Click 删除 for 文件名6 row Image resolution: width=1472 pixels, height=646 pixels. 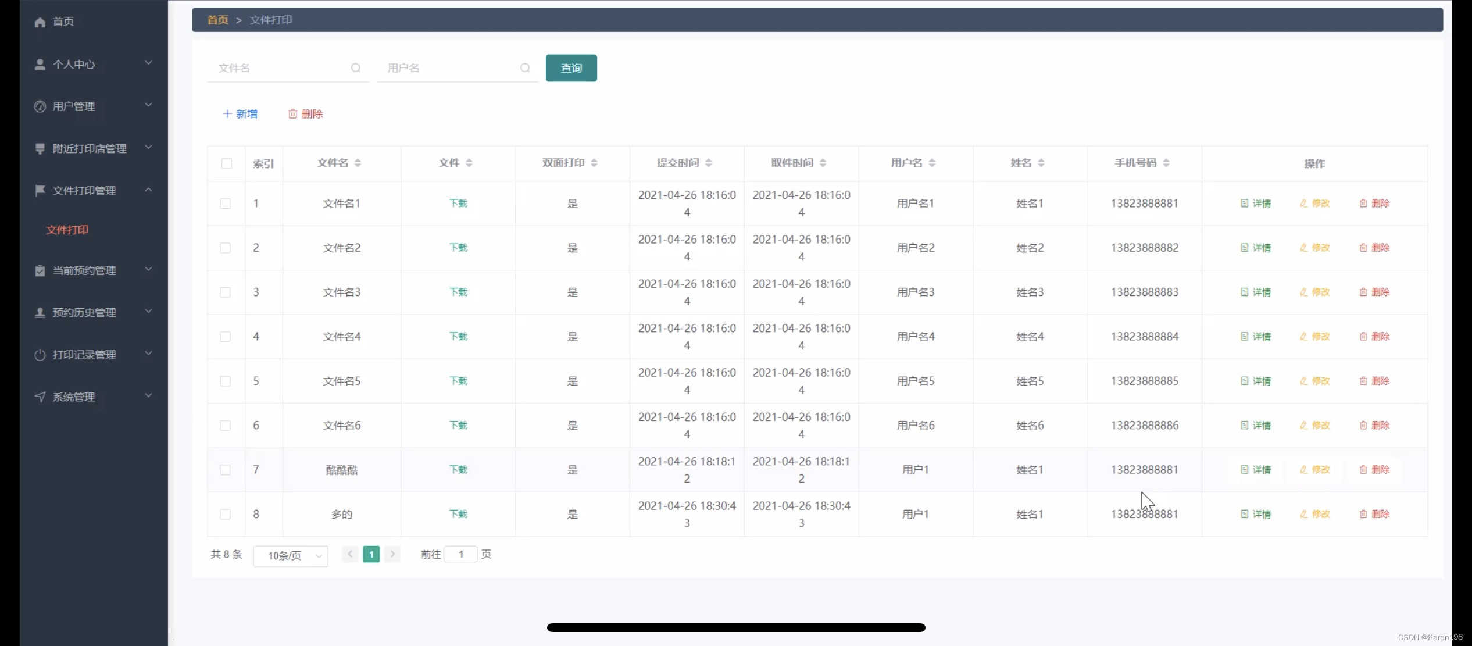(1374, 426)
